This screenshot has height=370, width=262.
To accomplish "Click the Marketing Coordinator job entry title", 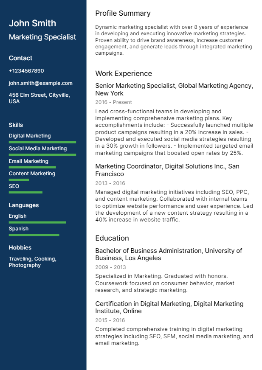I will [167, 170].
